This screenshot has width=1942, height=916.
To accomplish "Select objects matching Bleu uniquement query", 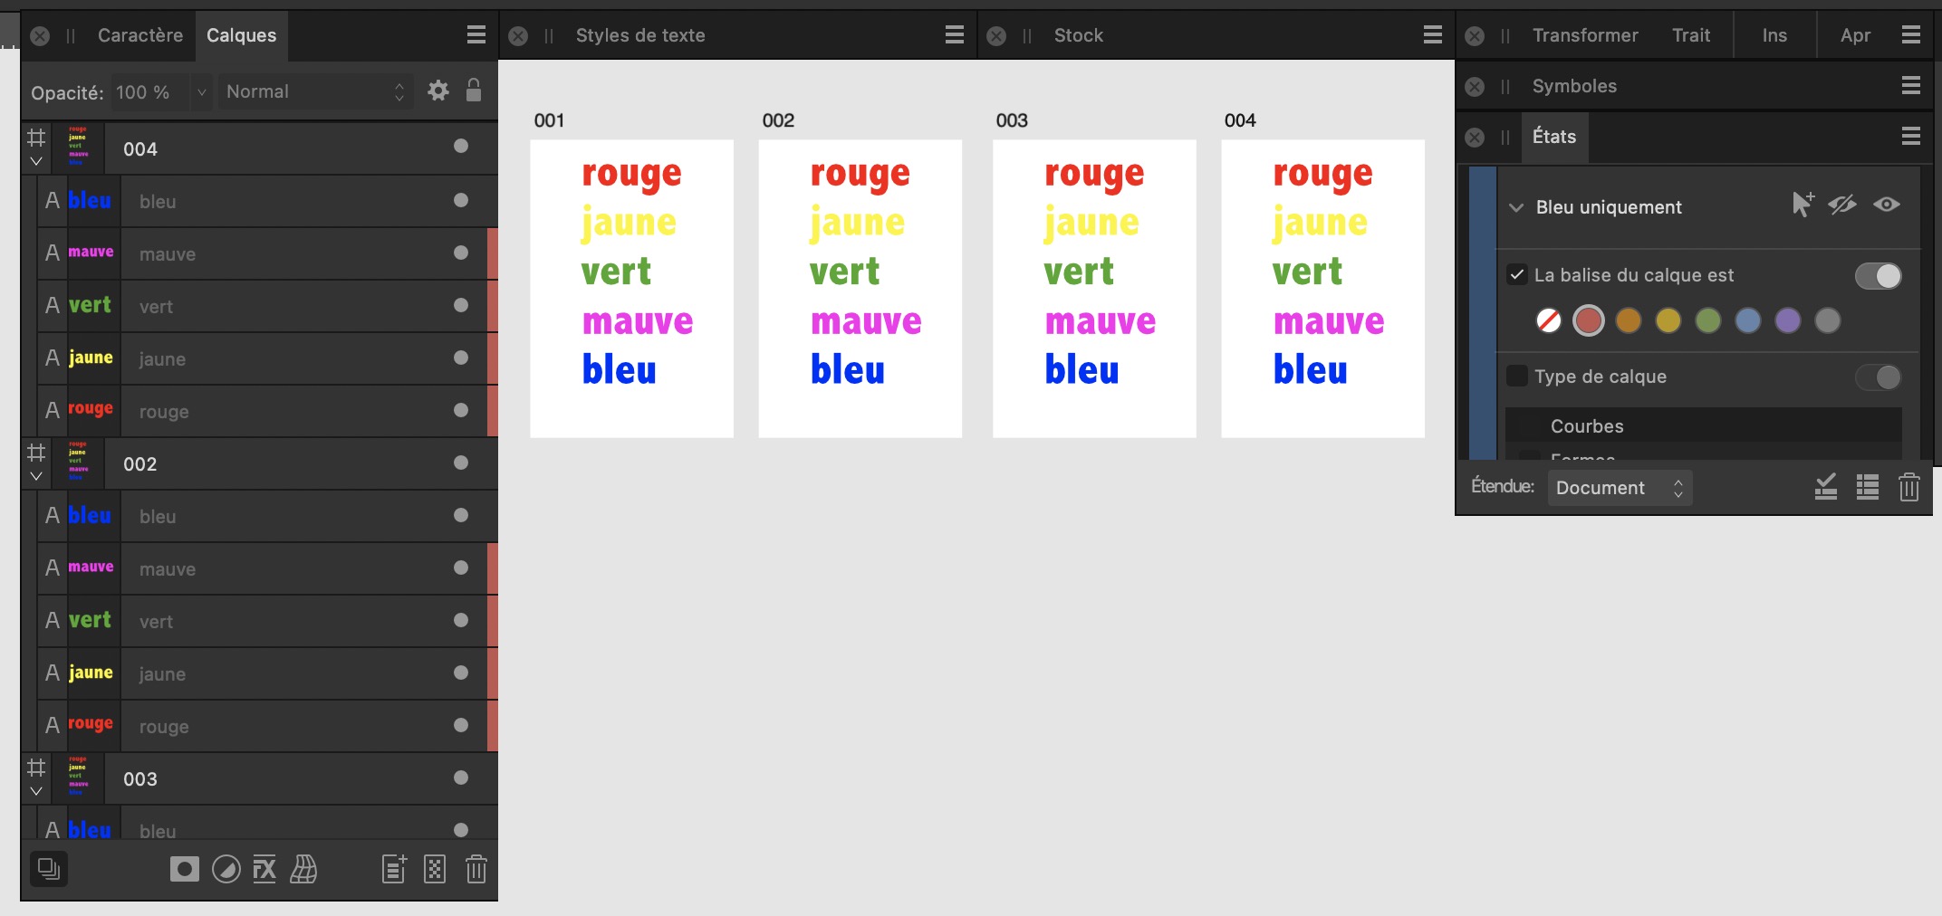I will point(1803,205).
